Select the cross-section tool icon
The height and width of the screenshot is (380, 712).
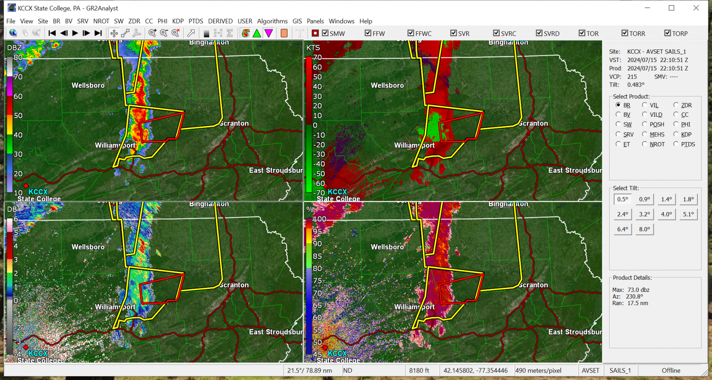pyautogui.click(x=137, y=33)
